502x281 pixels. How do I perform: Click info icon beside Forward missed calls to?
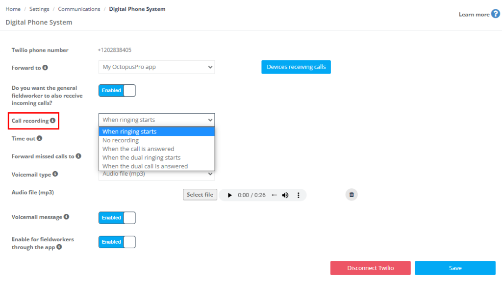[x=78, y=156]
